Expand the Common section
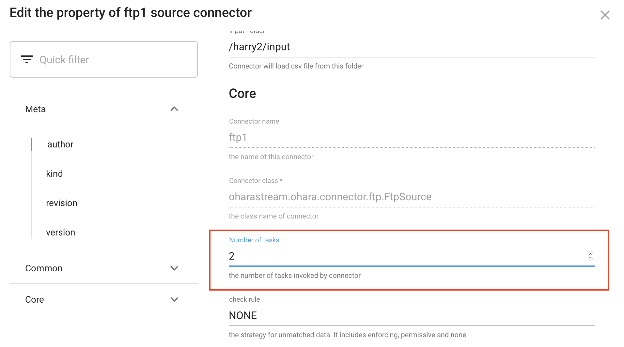This screenshot has width=624, height=347. [x=174, y=268]
